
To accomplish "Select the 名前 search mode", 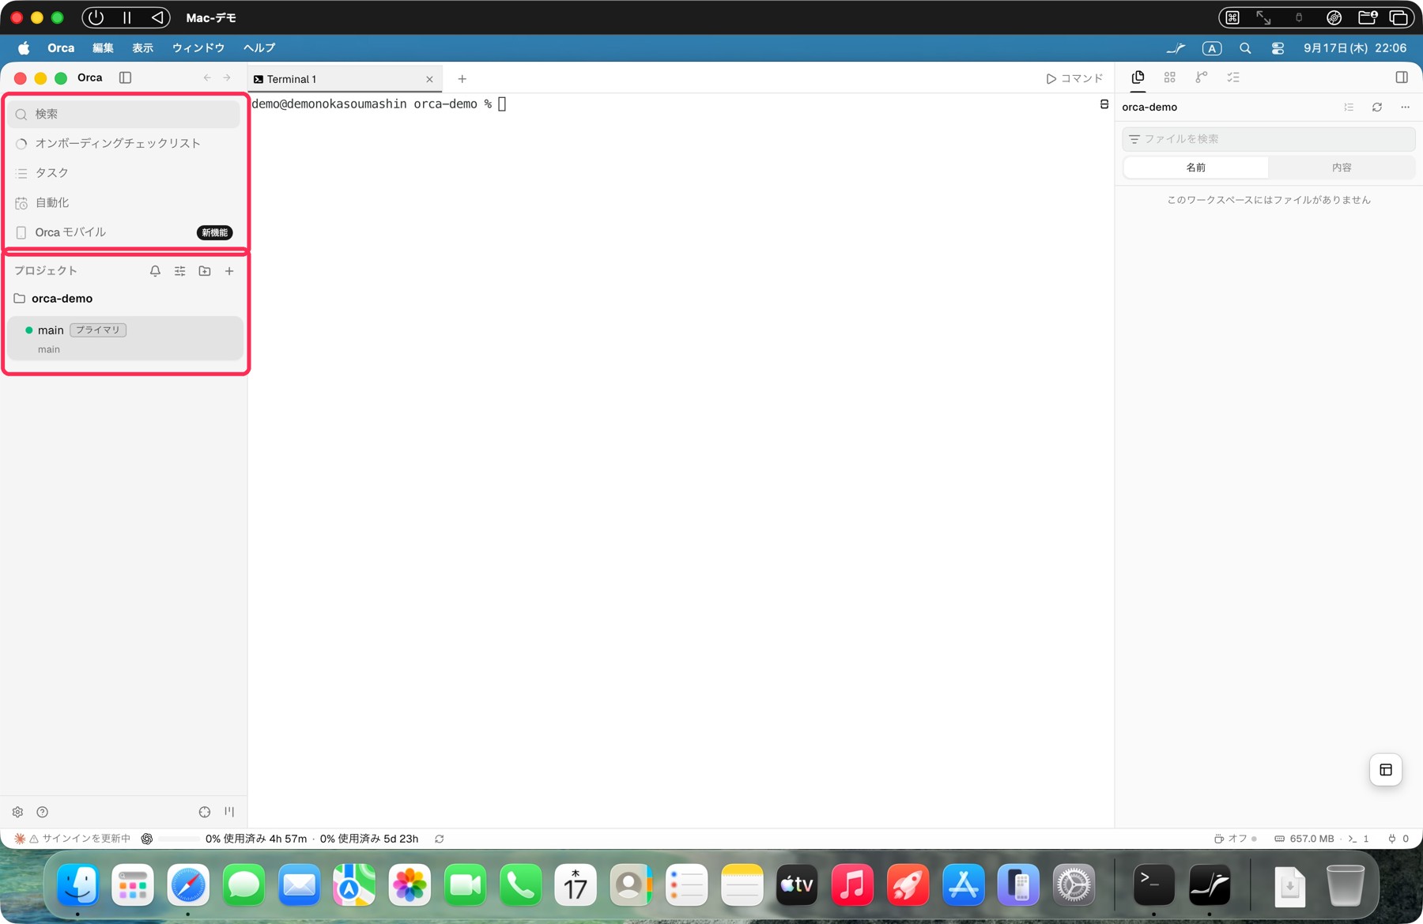I will coord(1196,168).
